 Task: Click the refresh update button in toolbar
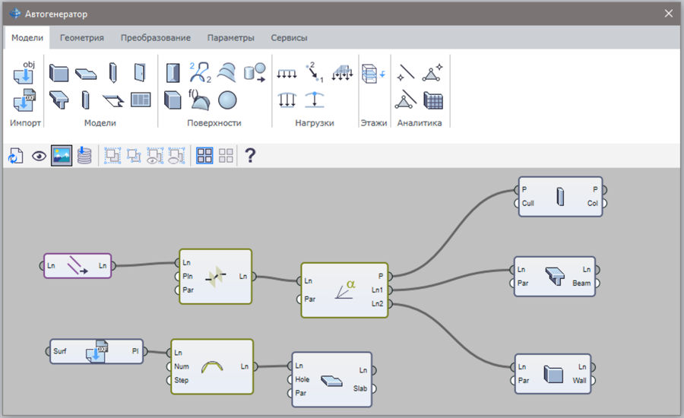tap(16, 156)
